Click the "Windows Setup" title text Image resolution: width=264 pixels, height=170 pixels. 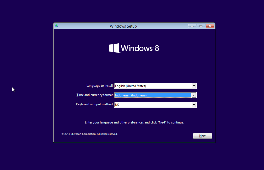point(123,26)
